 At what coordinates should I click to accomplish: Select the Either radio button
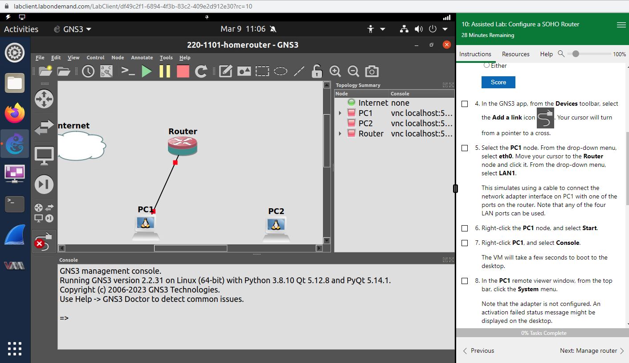(486, 65)
